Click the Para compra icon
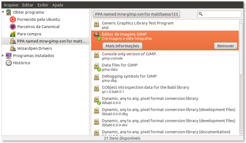Viewport: 246px width, 143px height. (13, 34)
